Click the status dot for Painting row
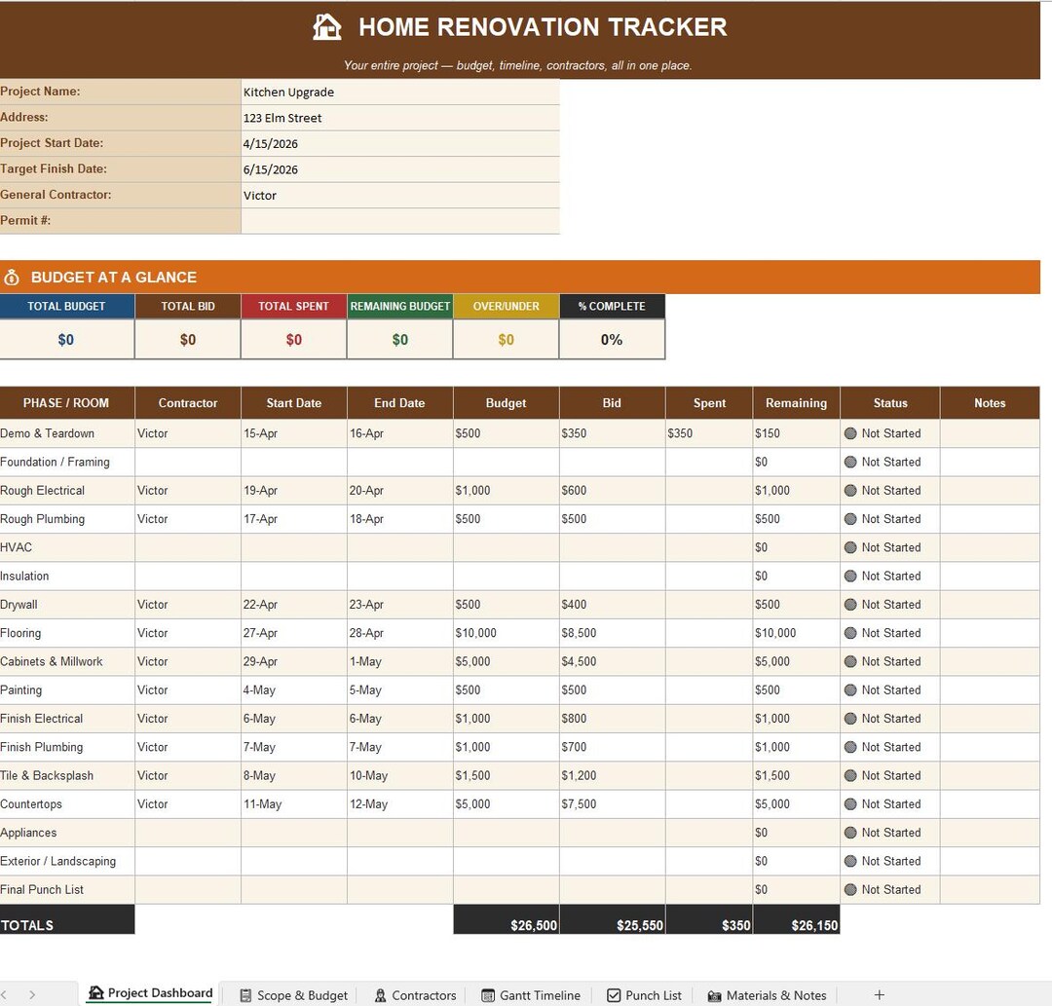This screenshot has width=1052, height=1006. 850,690
